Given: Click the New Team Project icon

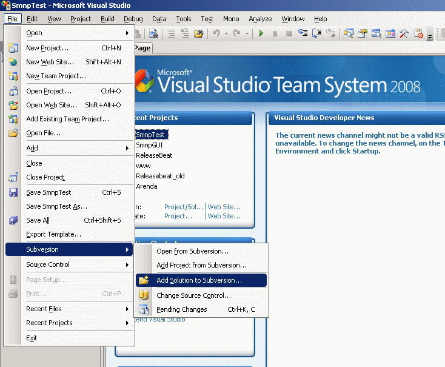Looking at the screenshot, I should (x=13, y=76).
